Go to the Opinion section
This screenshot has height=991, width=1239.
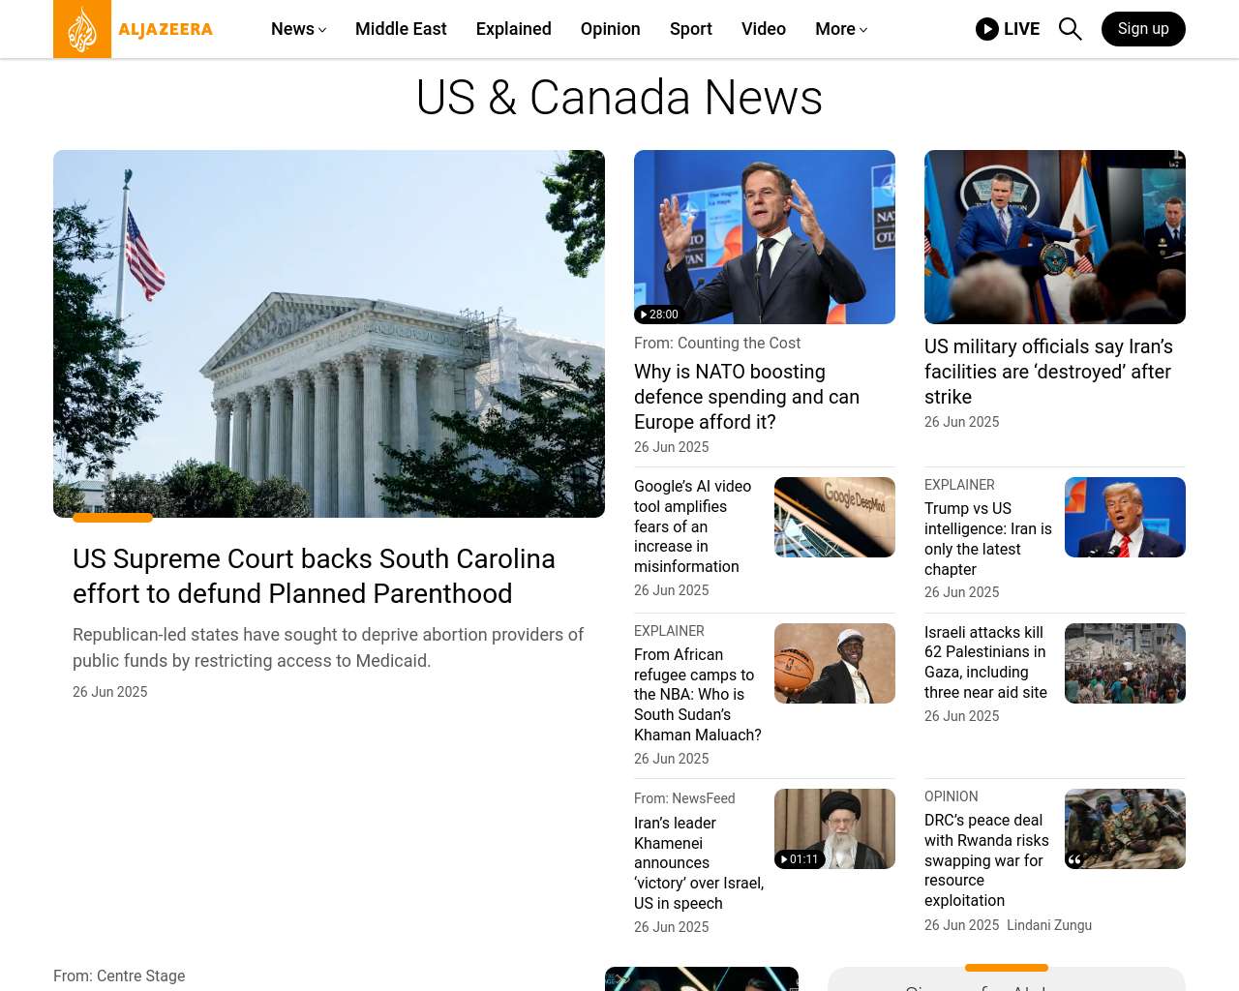pos(611,29)
